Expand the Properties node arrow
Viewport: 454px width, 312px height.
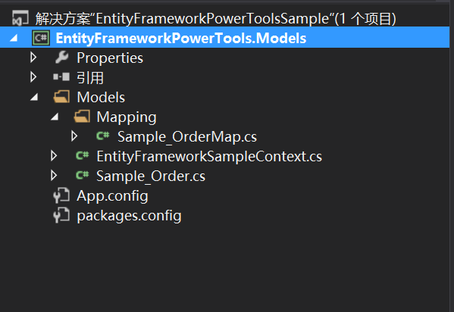click(x=33, y=58)
